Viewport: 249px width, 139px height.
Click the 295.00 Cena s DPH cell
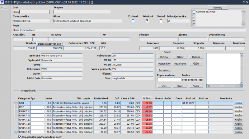tap(127, 107)
